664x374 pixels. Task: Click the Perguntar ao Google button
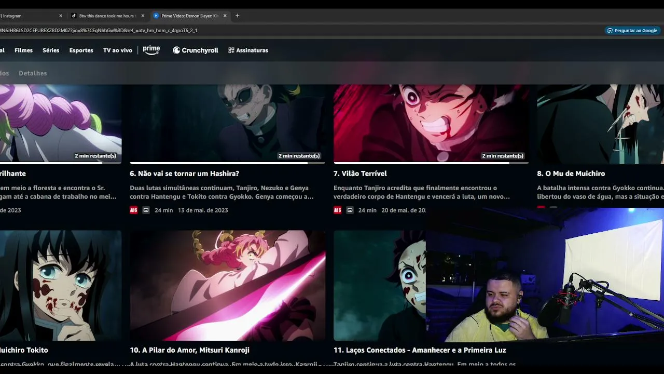[x=632, y=31]
